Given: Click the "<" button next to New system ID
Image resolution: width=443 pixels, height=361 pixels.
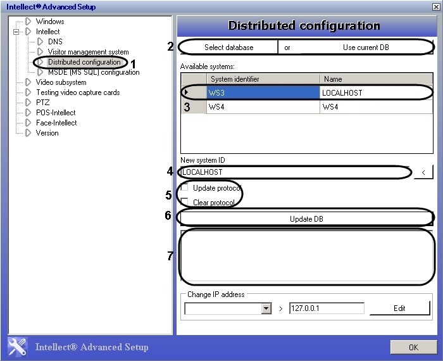Looking at the screenshot, I should coord(423,172).
